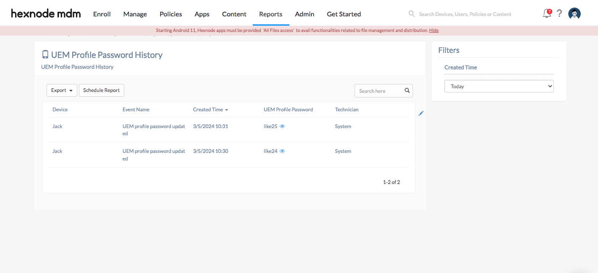Open the Get Started tab

(344, 14)
